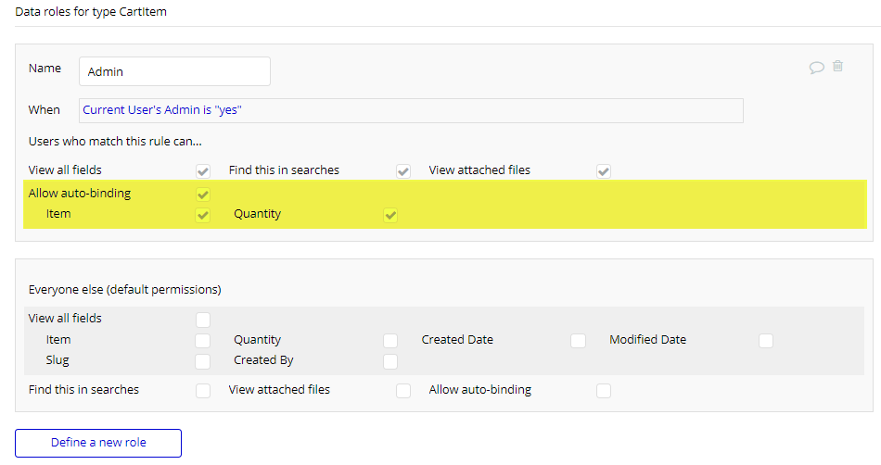This screenshot has height=465, width=881.
Task: Check the Created By field checkbox
Action: [390, 361]
